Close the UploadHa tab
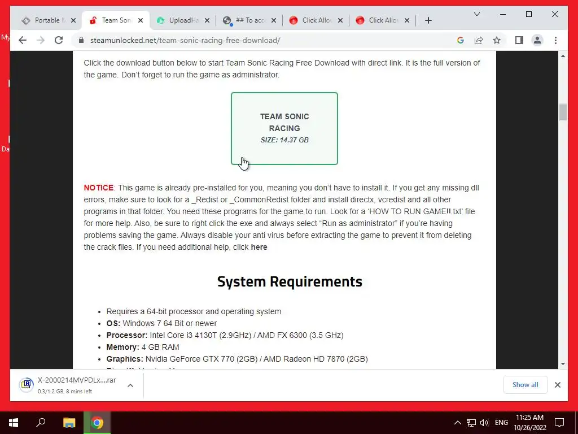Viewport: 578px width, 434px height. point(207,20)
